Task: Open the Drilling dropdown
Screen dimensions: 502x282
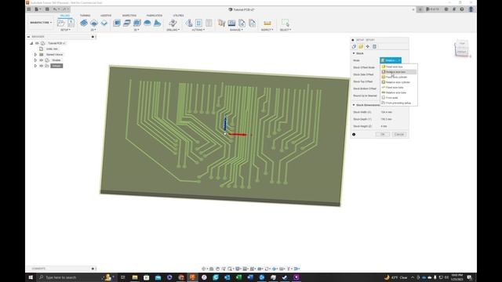Action: 173,30
